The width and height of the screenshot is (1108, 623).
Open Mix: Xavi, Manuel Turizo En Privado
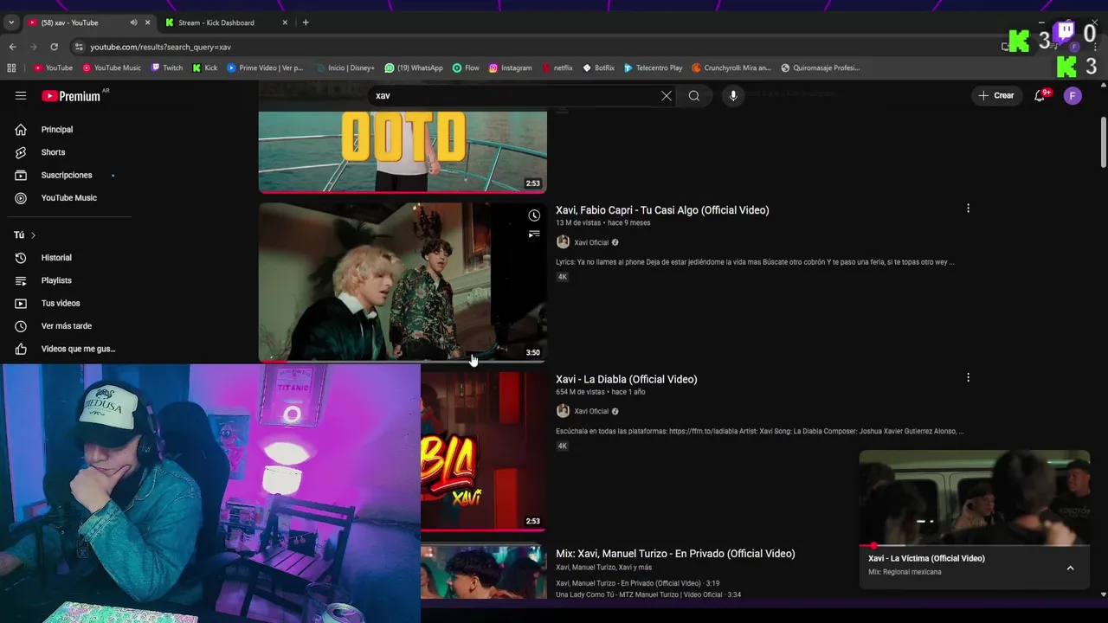[x=675, y=554]
